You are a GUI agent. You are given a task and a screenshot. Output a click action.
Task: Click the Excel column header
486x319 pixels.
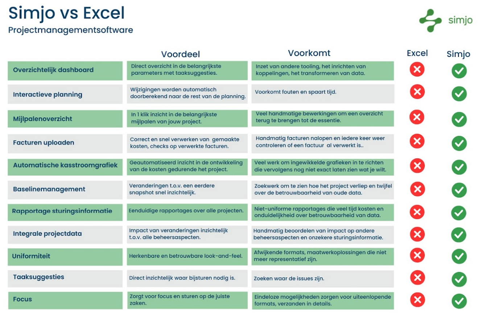417,53
